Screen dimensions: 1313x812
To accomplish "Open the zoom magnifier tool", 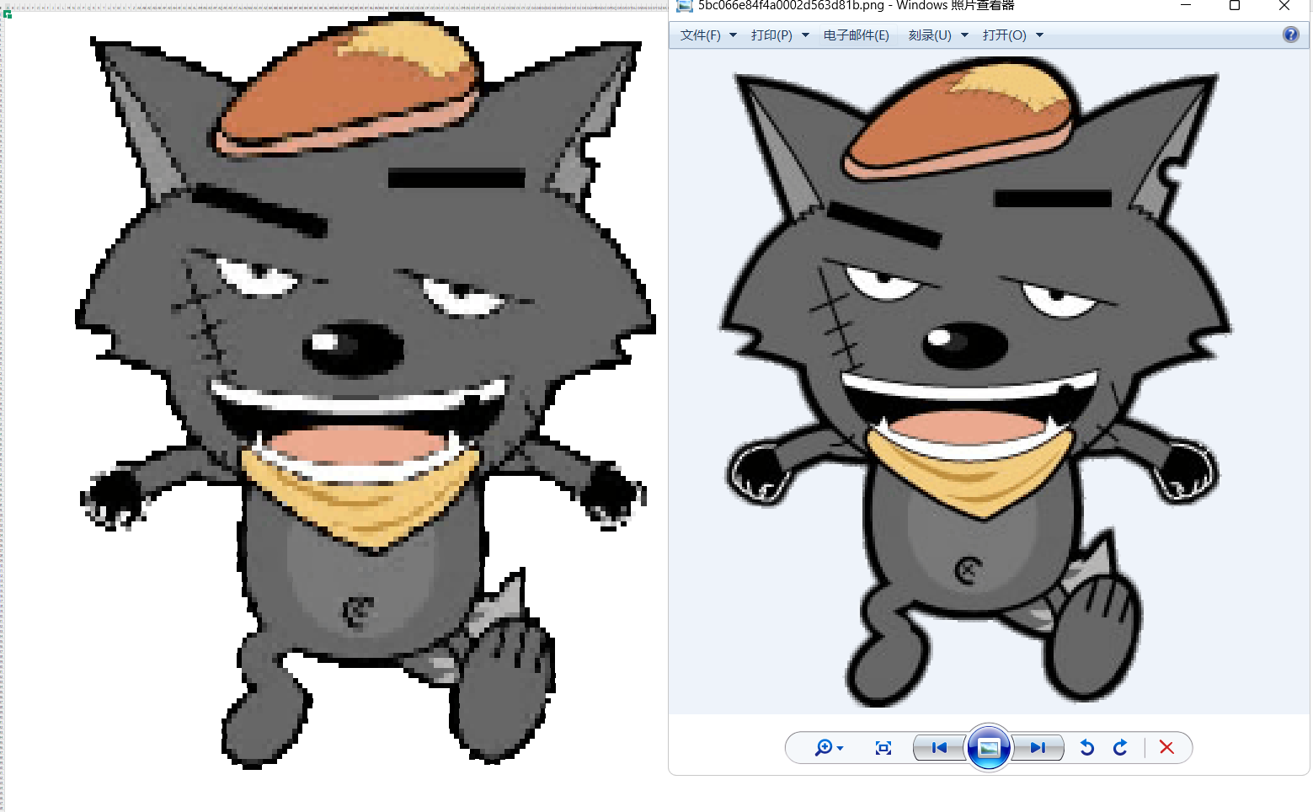I will point(823,748).
